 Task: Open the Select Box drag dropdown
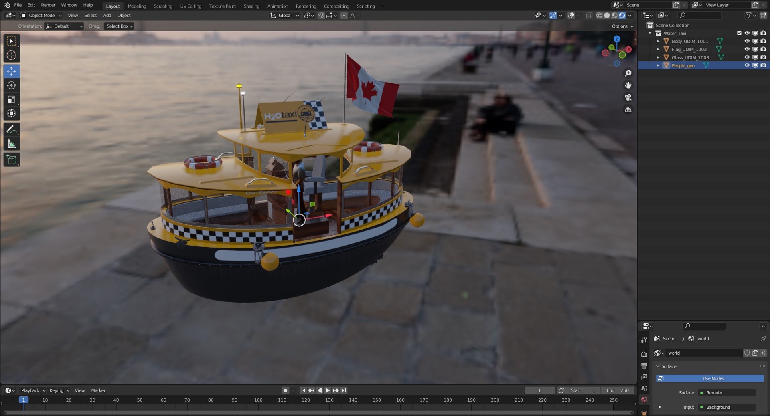pyautogui.click(x=119, y=26)
